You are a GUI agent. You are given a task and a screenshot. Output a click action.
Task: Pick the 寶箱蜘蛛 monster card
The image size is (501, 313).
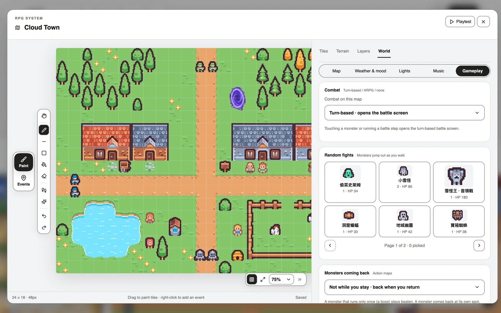(459, 221)
